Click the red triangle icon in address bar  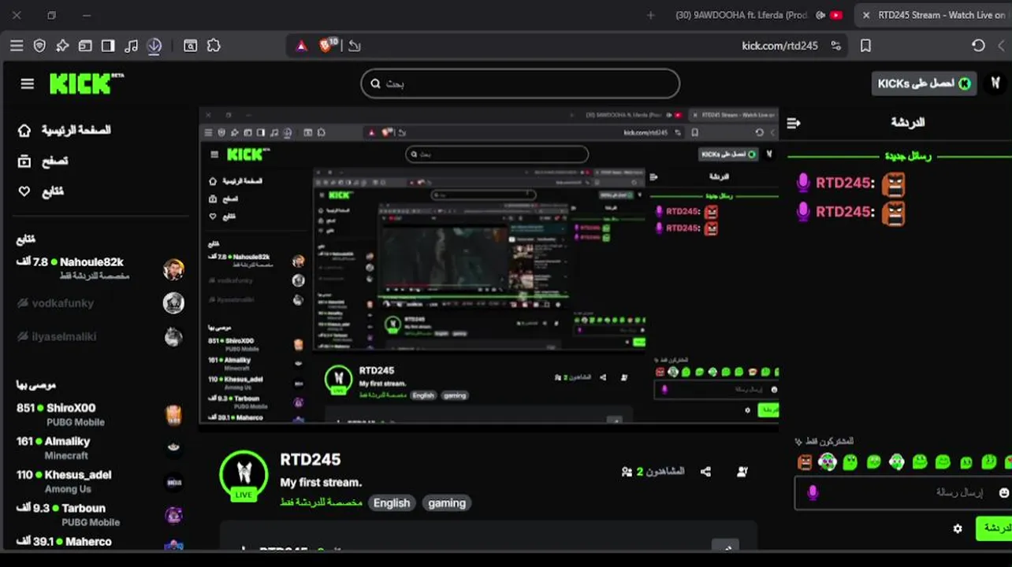[301, 46]
